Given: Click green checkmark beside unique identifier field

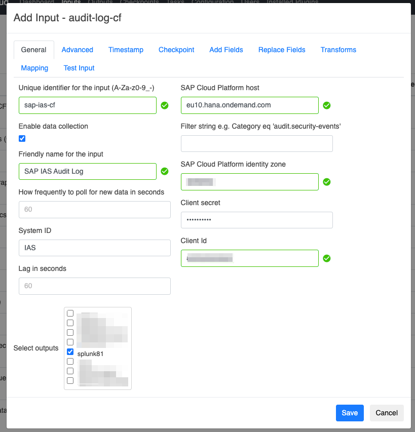Looking at the screenshot, I should [x=165, y=105].
